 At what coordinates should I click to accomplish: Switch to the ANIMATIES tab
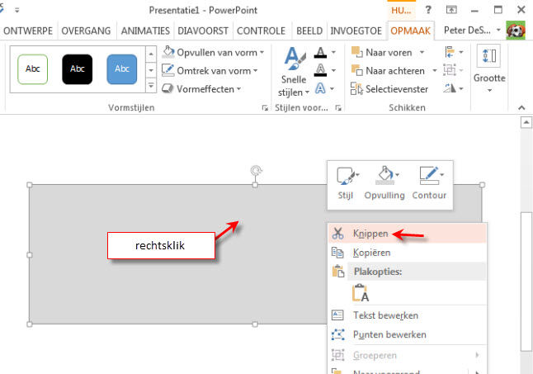[145, 31]
